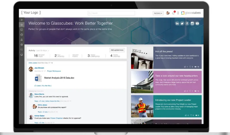Viewport: 230px width, 135px height.
Task: Open Steve Morris name link
Action: pyautogui.click(x=39, y=94)
